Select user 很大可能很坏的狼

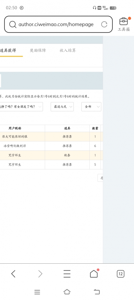pyautogui.click(x=15, y=137)
